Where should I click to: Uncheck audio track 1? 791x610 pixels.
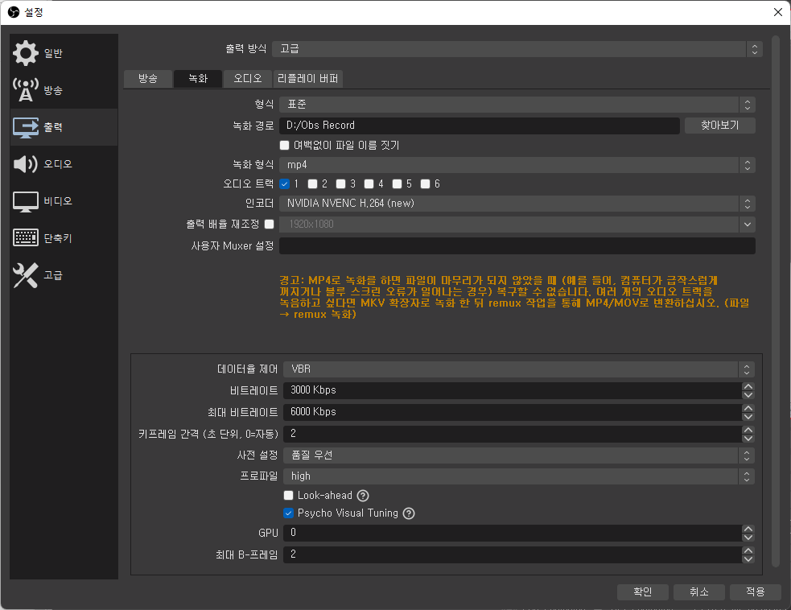coord(285,183)
